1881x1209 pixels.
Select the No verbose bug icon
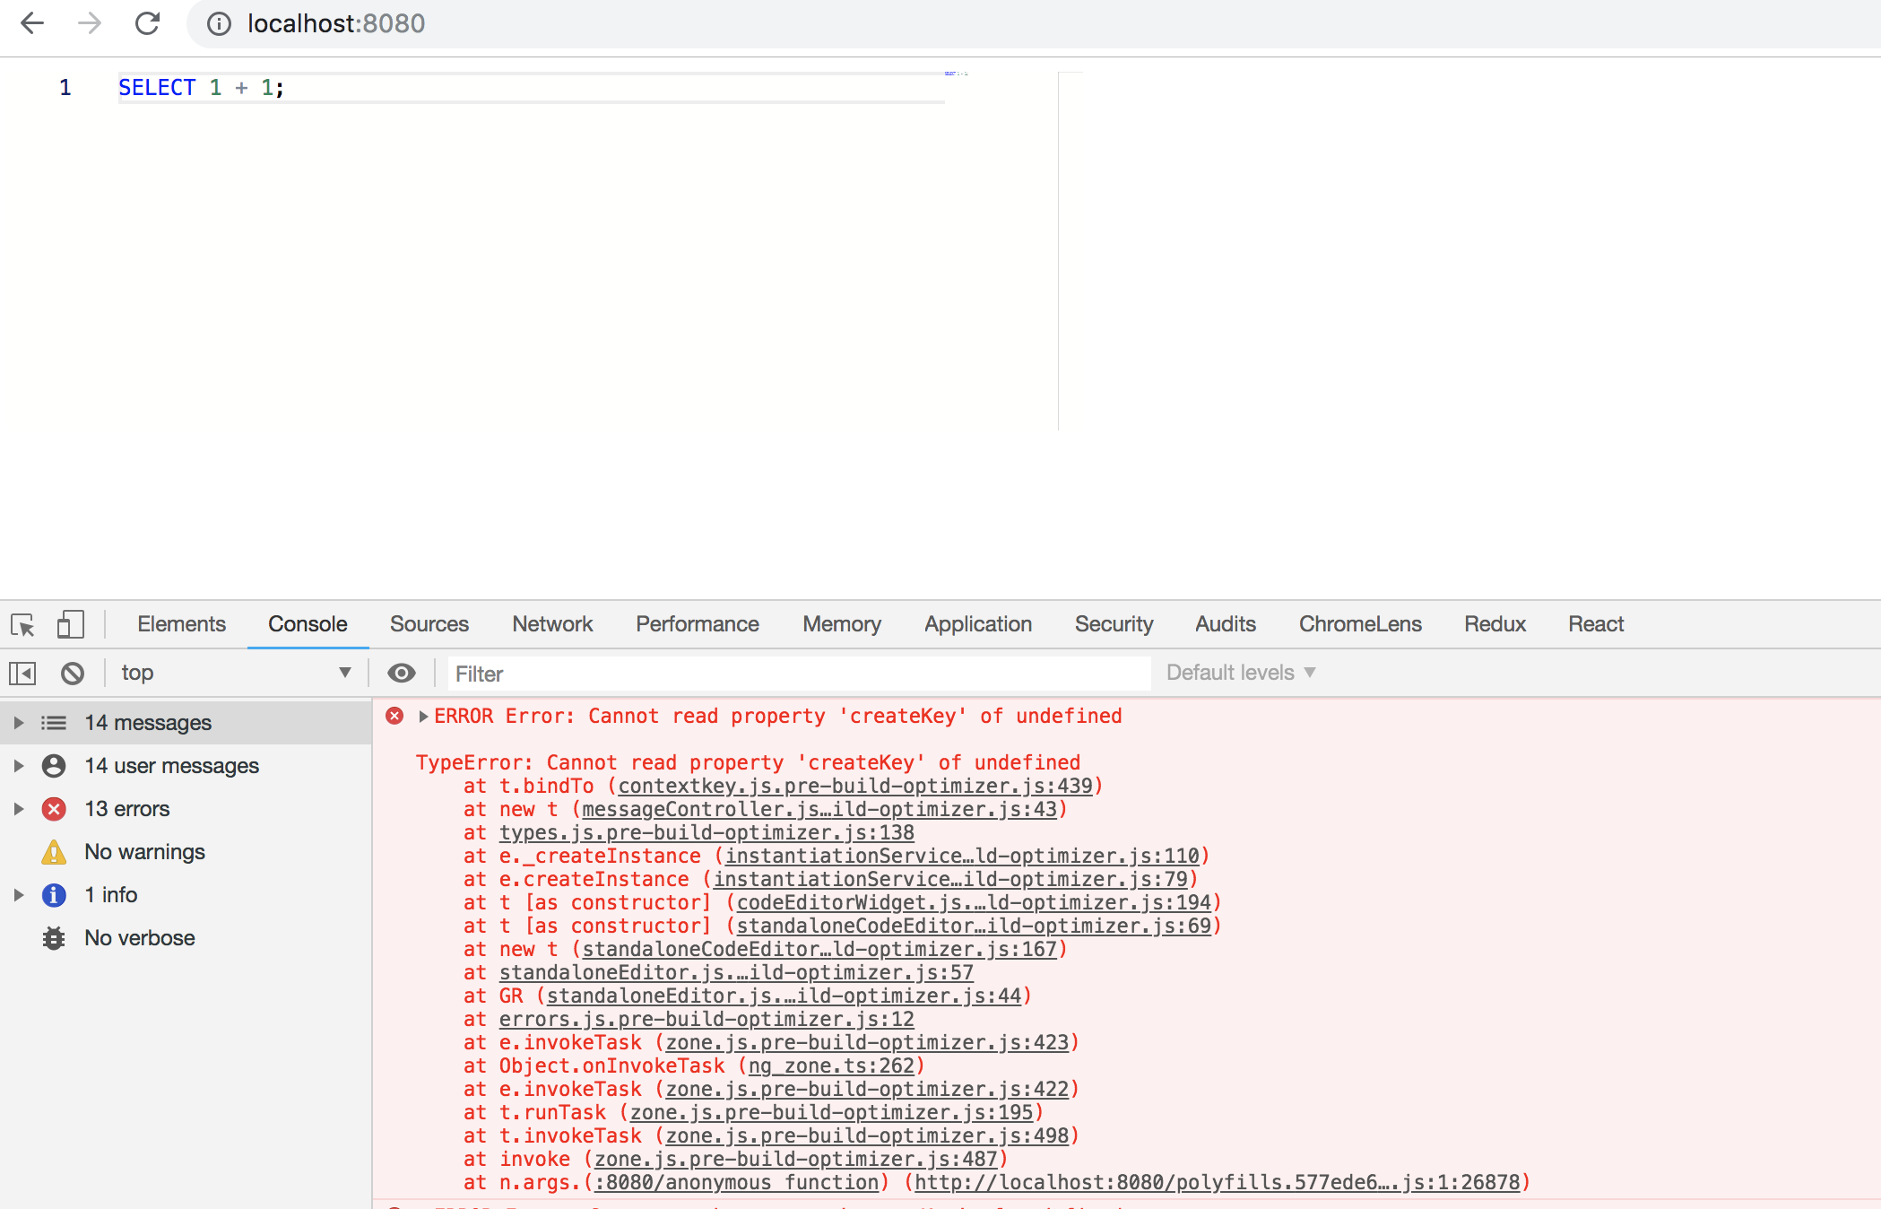pyautogui.click(x=54, y=938)
